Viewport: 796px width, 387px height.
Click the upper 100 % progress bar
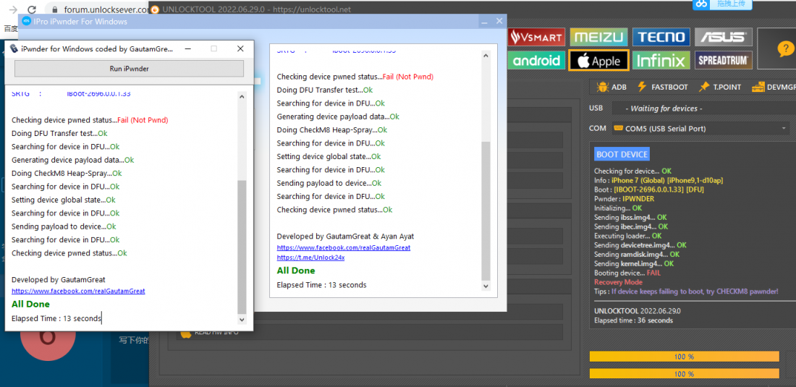[x=684, y=357]
